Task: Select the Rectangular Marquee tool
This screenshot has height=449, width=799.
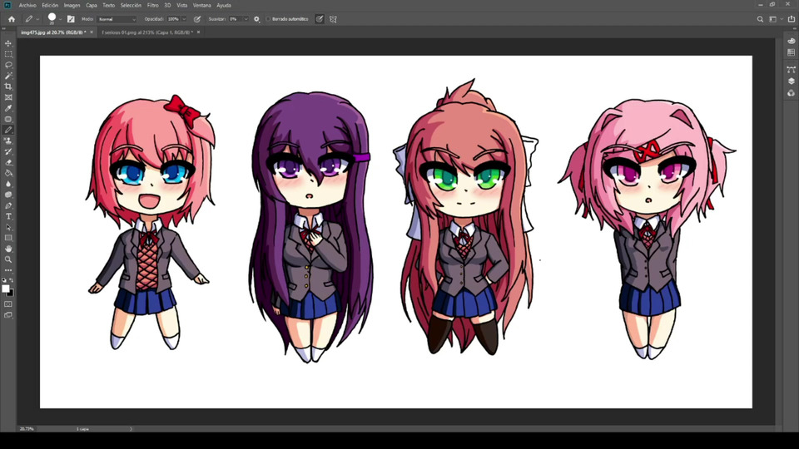Action: coord(8,54)
